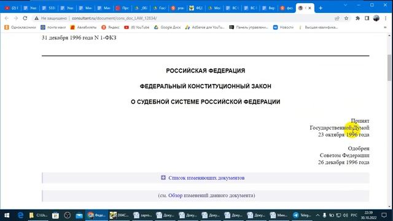This screenshot has height=221, width=393.
Task: Switch to the 'Вер' tab
Action: click(268, 8)
